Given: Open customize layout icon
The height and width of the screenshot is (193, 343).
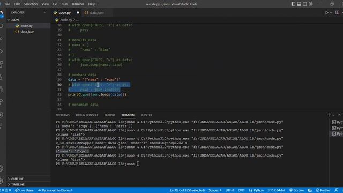Looking at the screenshot, I should (311, 4).
